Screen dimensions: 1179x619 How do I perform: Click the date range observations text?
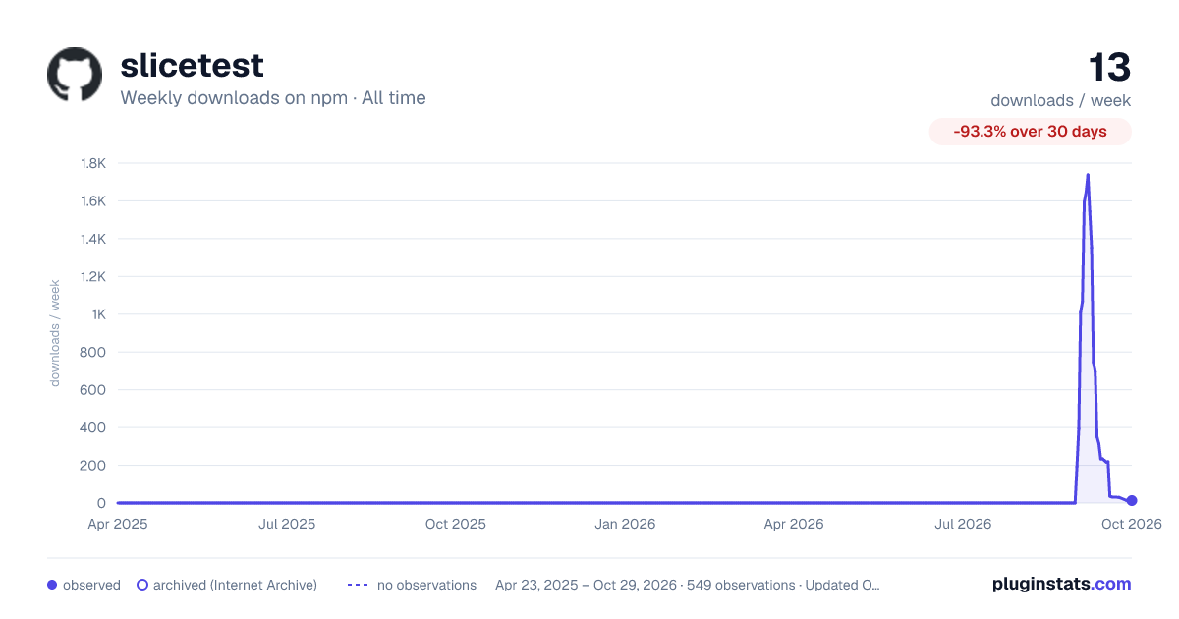[x=688, y=585]
